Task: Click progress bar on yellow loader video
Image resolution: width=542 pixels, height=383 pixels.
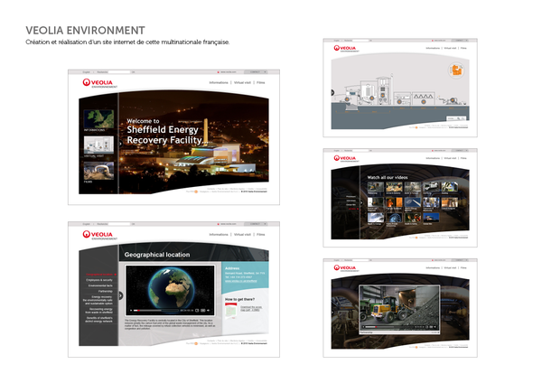Action: tap(388, 327)
